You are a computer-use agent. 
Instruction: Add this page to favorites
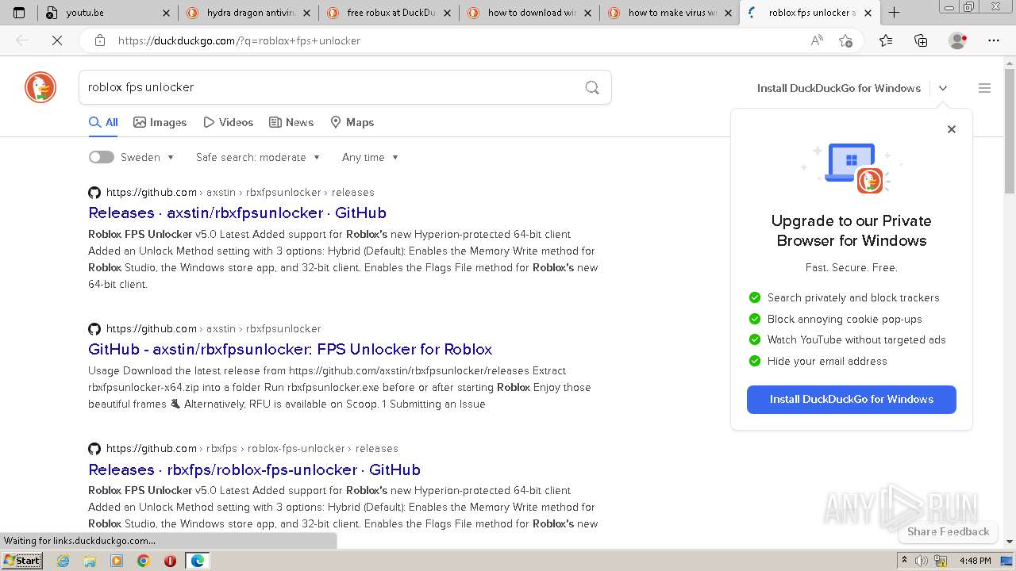pos(846,40)
